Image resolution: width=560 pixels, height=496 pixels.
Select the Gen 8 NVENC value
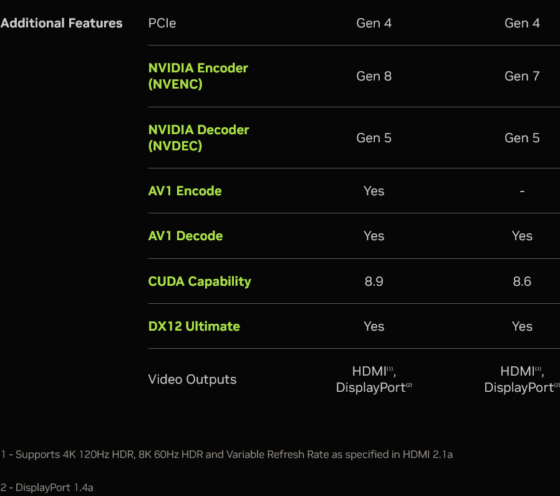(374, 76)
